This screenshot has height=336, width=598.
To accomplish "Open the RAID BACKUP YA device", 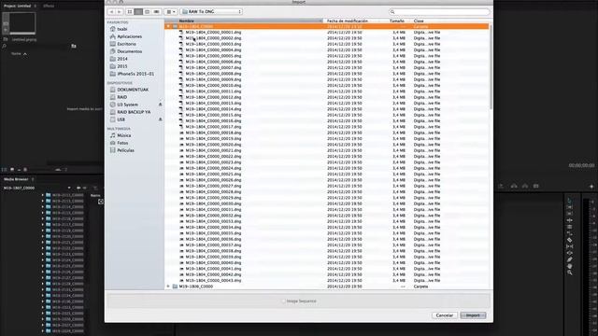I will coord(134,112).
